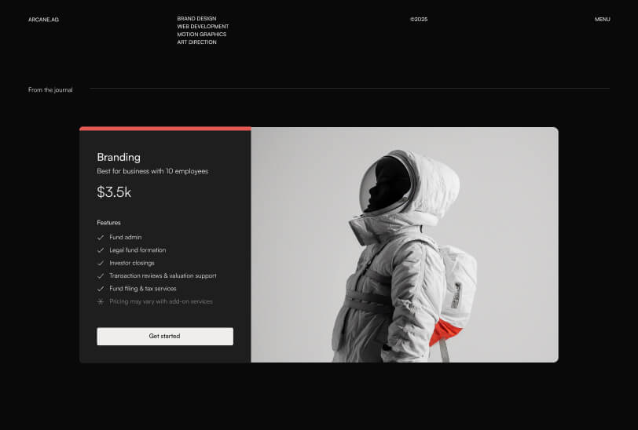Go to WEB DEVELOPMENT service
Screen dimensions: 638x430
203,27
